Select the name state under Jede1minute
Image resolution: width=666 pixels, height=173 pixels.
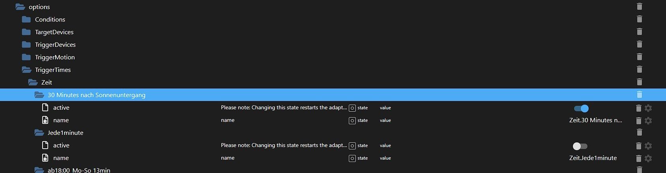click(61, 158)
